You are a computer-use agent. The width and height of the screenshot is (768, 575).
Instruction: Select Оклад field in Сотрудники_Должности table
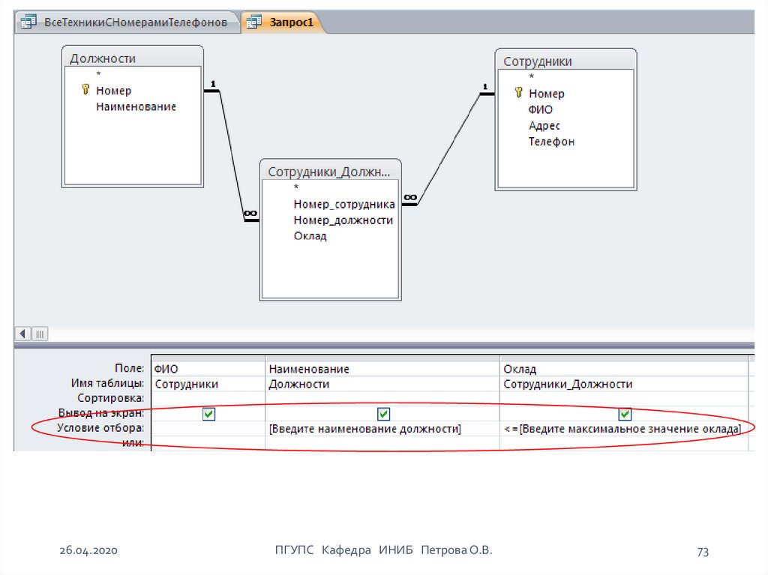pos(310,236)
